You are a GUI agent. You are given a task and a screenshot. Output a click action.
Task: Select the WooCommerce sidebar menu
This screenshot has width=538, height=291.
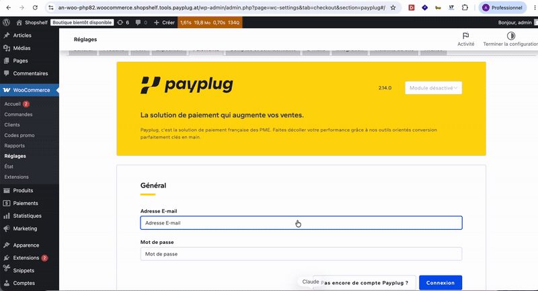click(x=30, y=90)
